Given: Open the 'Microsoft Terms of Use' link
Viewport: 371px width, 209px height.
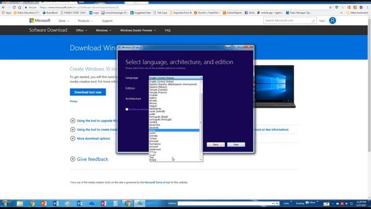Looking at the screenshot, I should tap(157, 182).
